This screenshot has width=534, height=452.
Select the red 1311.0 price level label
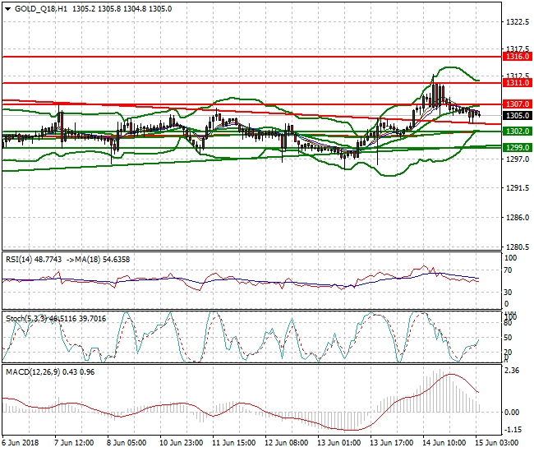pos(518,83)
